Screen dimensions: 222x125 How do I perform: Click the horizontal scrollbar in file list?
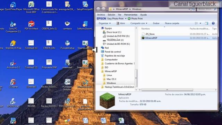[167, 90]
